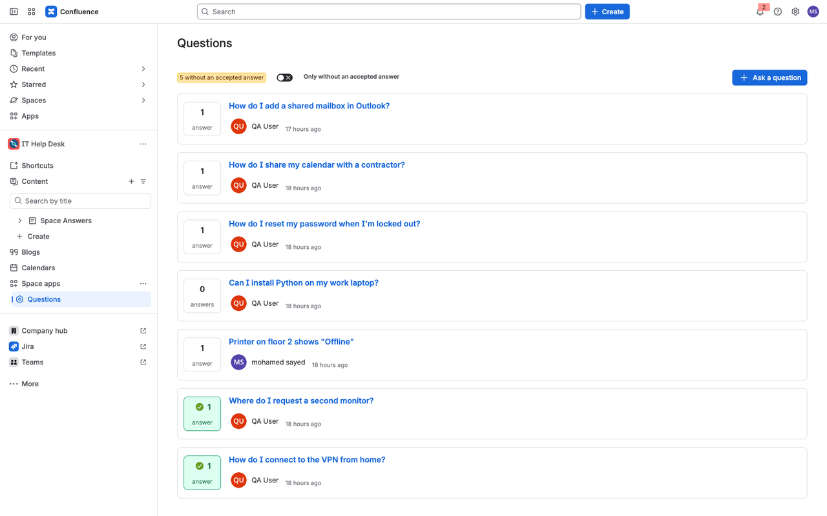Image resolution: width=827 pixels, height=516 pixels.
Task: Open Teams external link icon
Action: pyautogui.click(x=143, y=362)
